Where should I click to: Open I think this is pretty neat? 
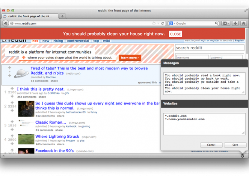41,89
